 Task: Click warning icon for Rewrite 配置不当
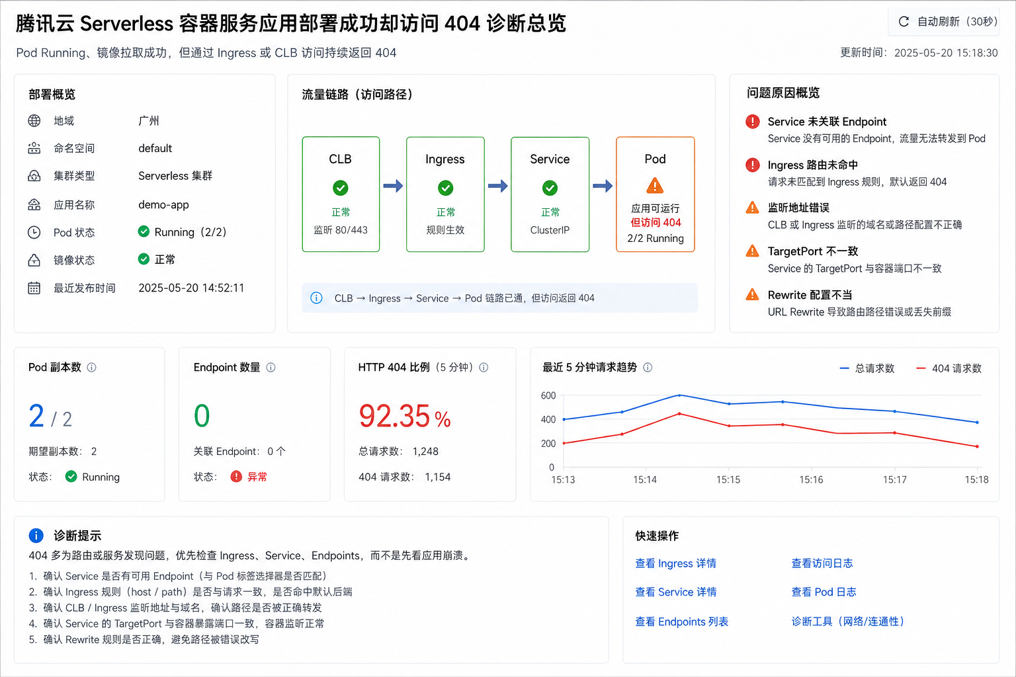[753, 295]
